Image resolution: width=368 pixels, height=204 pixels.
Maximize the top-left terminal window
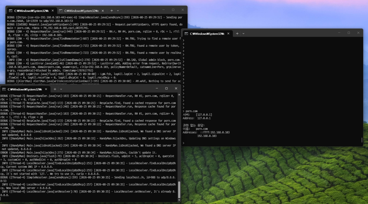[173, 10]
